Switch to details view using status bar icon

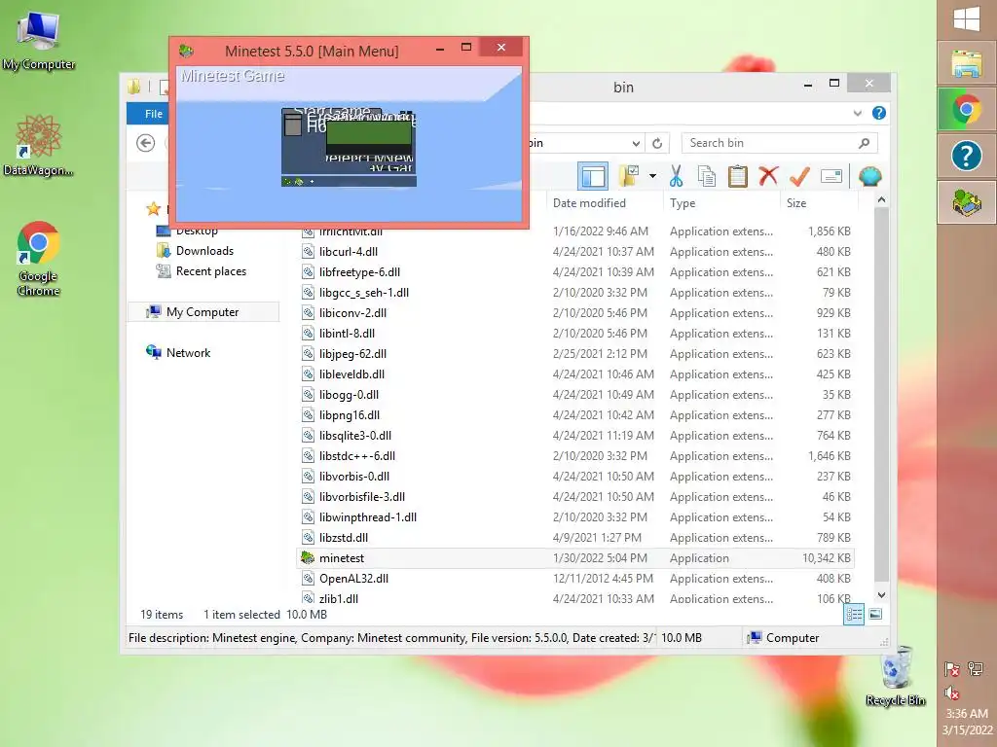pos(854,614)
